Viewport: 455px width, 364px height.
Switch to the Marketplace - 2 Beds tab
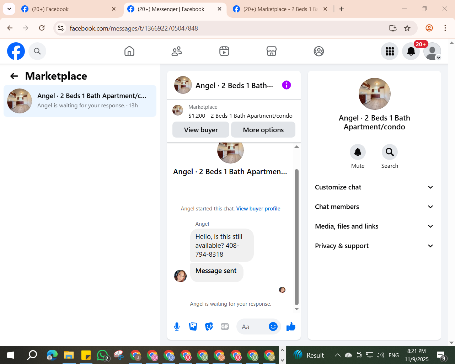(280, 9)
